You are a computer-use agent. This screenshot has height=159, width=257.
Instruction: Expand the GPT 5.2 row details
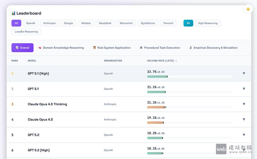coord(244,135)
